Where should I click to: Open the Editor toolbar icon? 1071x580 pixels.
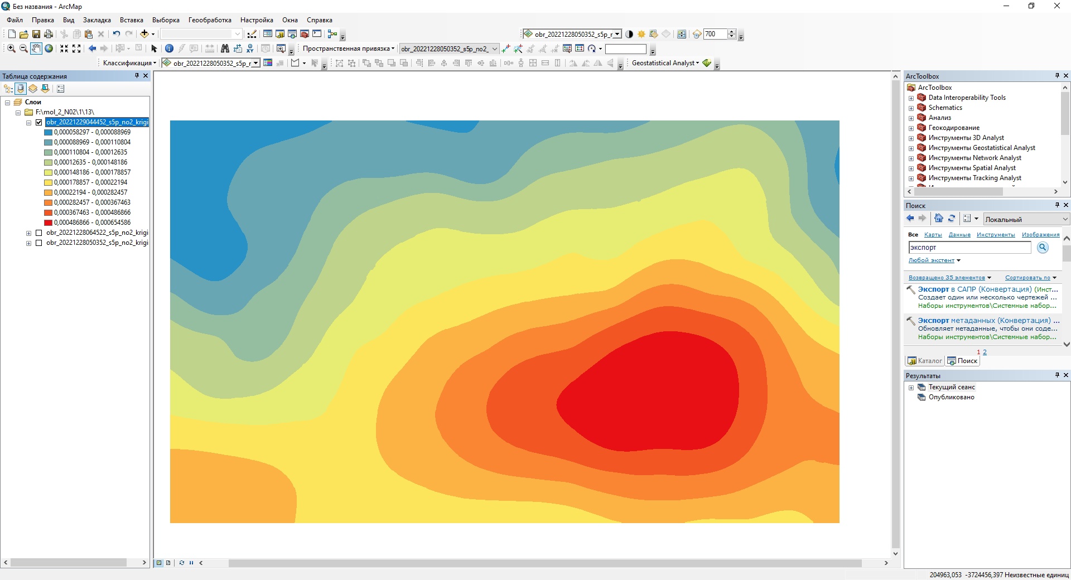(252, 34)
